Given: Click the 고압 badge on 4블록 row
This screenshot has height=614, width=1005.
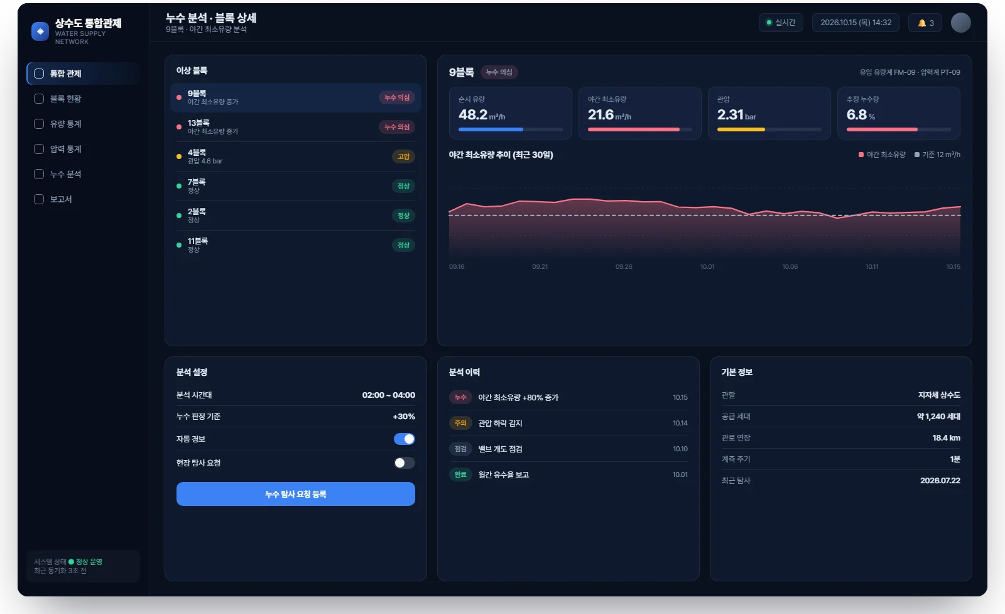Looking at the screenshot, I should [x=403, y=156].
